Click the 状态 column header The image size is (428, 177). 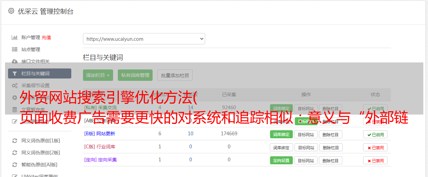[375, 95]
